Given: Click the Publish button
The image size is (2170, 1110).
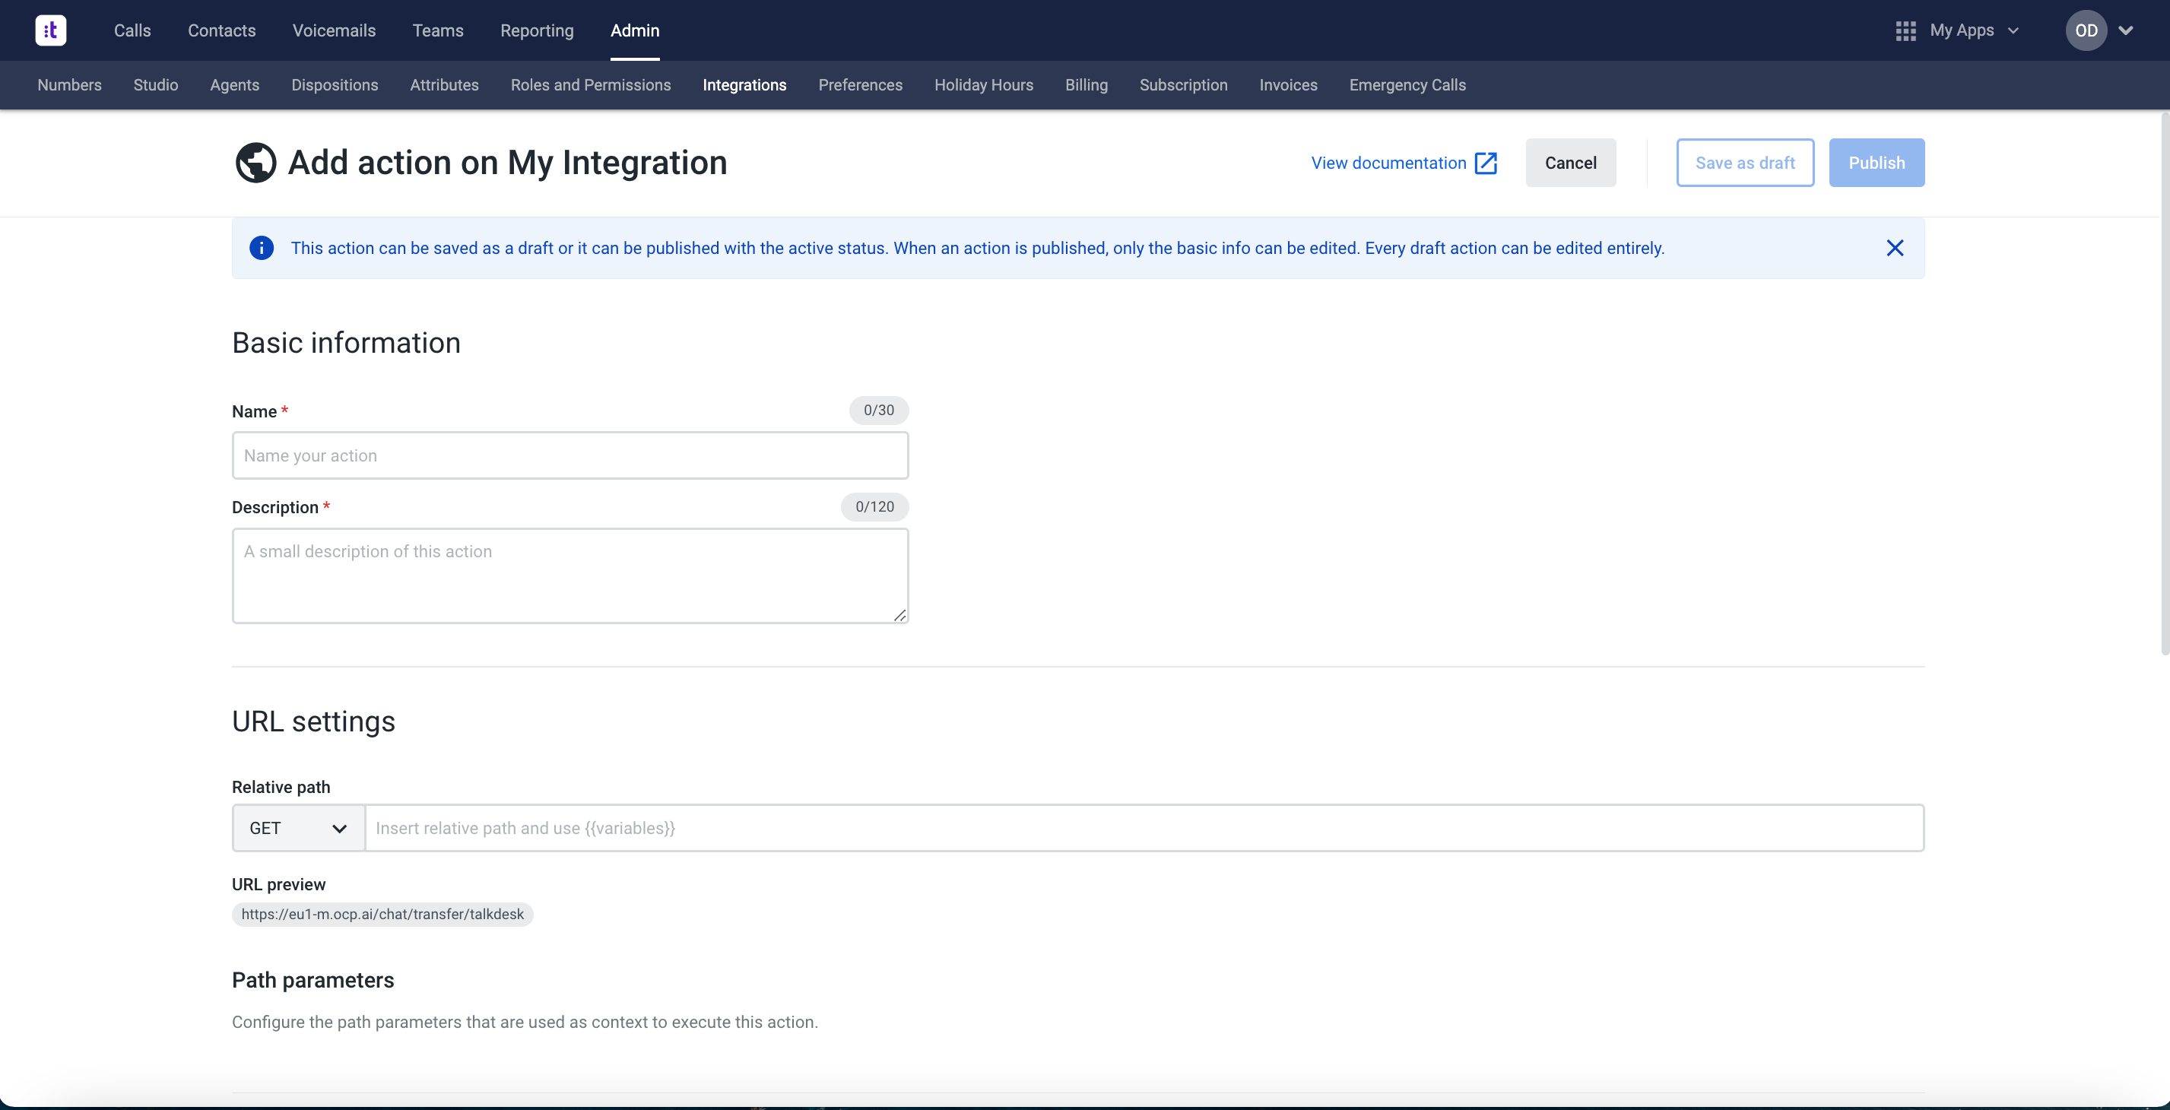Looking at the screenshot, I should tap(1876, 163).
